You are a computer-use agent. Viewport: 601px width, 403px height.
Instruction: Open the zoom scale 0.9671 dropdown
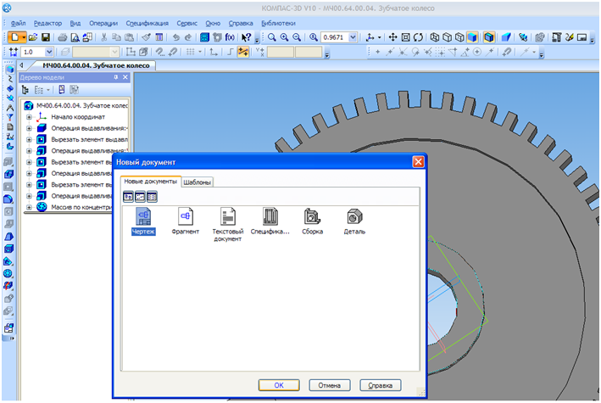[353, 37]
